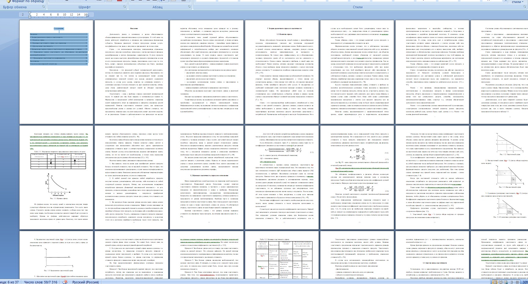This screenshot has height=284, width=528.
Task: Click the Русский (Россия) language indicator
Action: 85,282
